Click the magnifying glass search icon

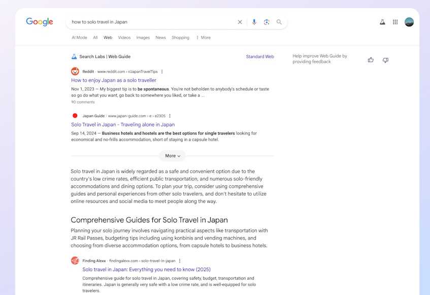click(279, 22)
